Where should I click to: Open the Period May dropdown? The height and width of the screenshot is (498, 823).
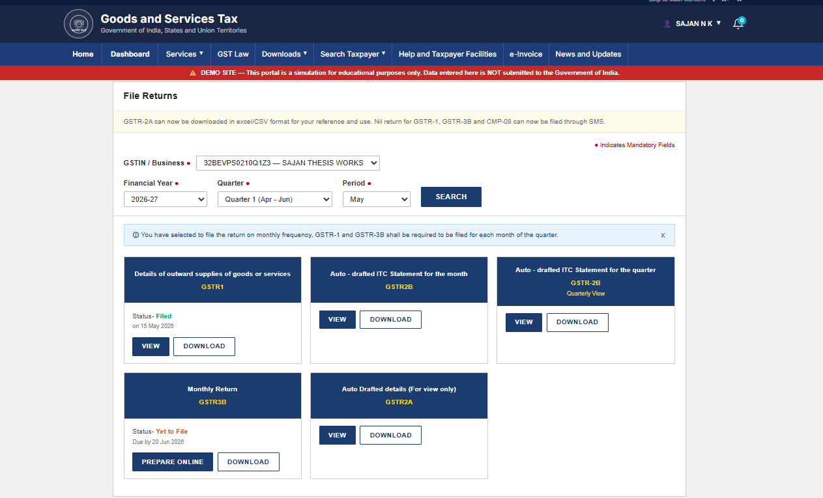377,199
